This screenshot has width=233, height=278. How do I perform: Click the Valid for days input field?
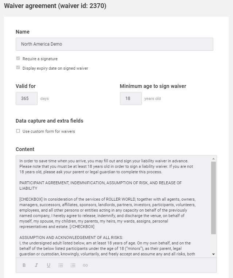coord(27,99)
